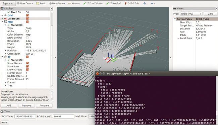This screenshot has height=125, width=218.
Task: Expand the TF Tree node
Action: click(x=5, y=85)
